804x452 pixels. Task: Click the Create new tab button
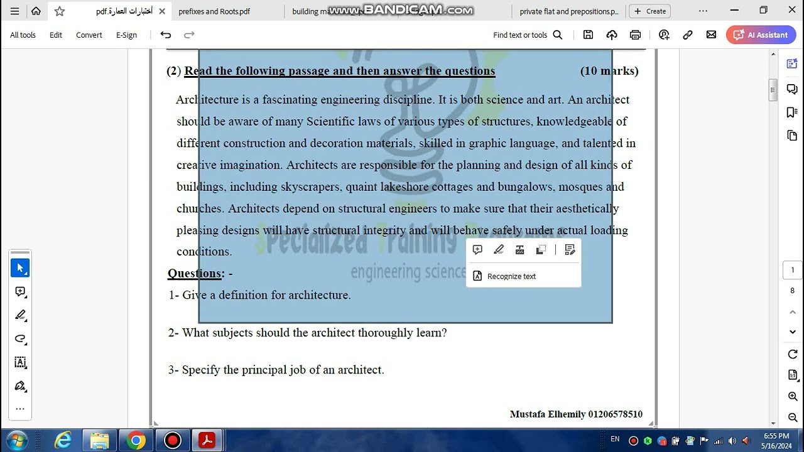coord(650,11)
